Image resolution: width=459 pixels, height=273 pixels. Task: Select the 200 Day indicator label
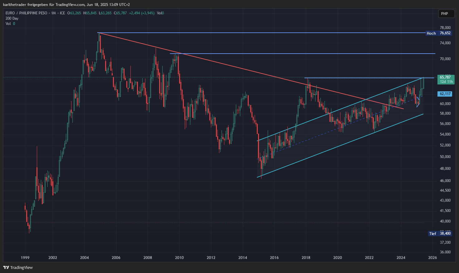(12, 18)
